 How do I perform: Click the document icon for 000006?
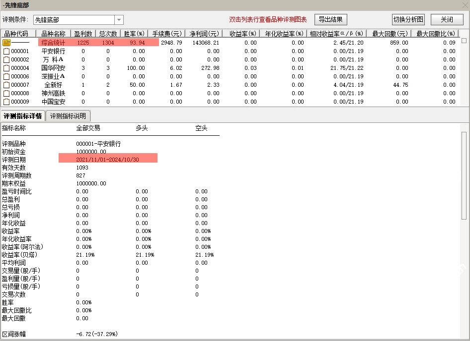pyautogui.click(x=6, y=76)
